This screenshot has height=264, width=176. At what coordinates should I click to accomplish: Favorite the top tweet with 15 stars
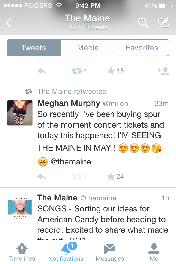(111, 71)
